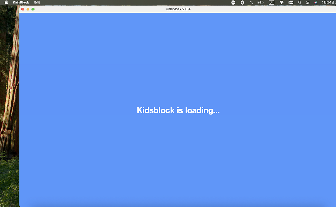Open the Apple menu
The width and height of the screenshot is (336, 207).
[6, 3]
